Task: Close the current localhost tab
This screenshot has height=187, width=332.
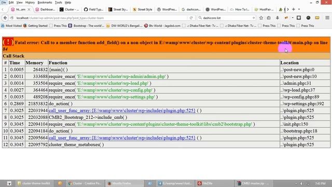Action: click(x=29, y=9)
